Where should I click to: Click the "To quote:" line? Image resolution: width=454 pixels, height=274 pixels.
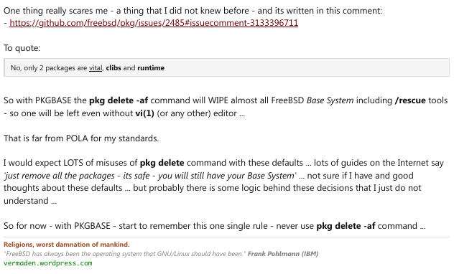click(22, 48)
